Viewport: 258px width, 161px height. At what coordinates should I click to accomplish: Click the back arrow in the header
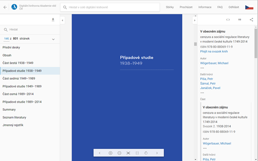pyautogui.click(x=5, y=7)
